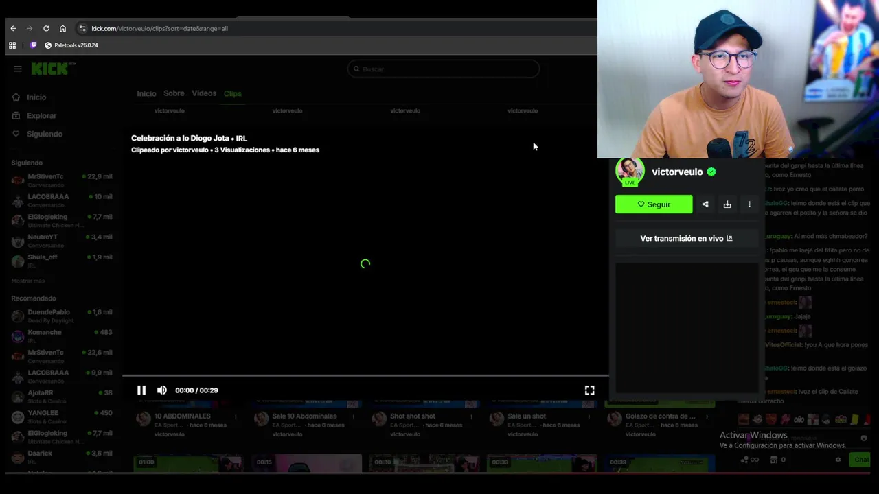
Task: Follow victorveulo with the Seguir button
Action: (x=654, y=204)
